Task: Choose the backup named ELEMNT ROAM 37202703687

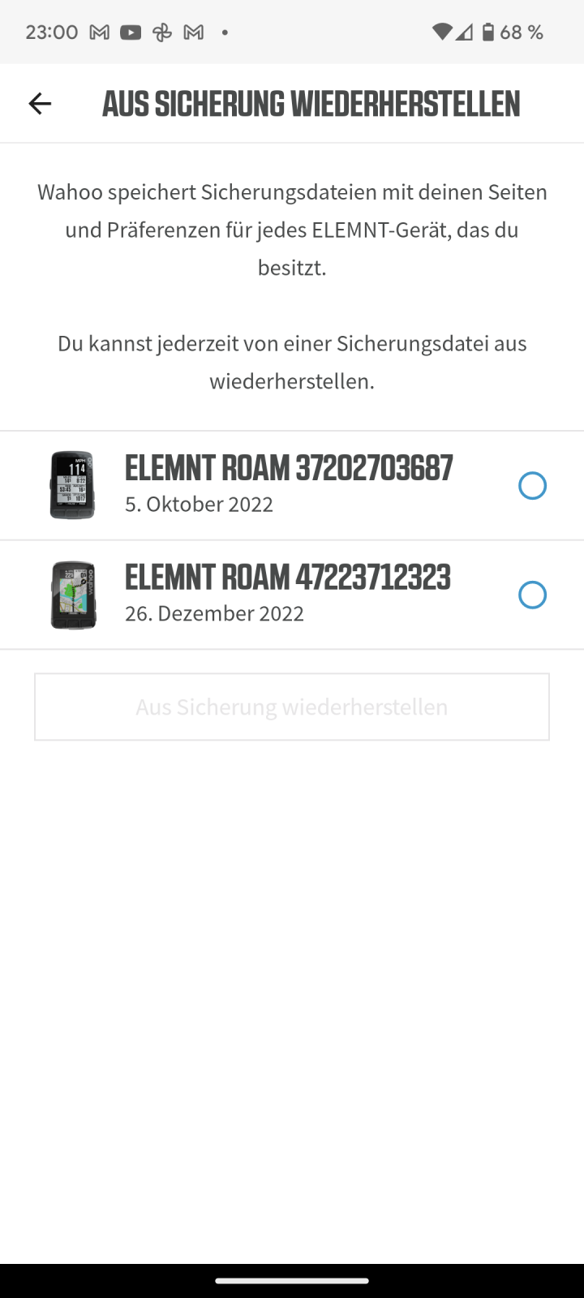Action: (x=289, y=468)
